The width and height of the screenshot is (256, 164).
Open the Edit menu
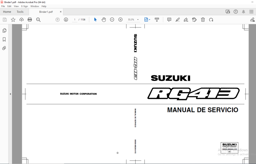(9, 6)
